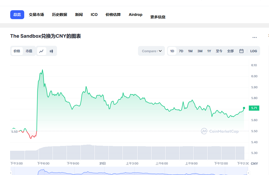The width and height of the screenshot is (269, 175).
Task: Select the 价格 price toggle
Action: (x=17, y=51)
